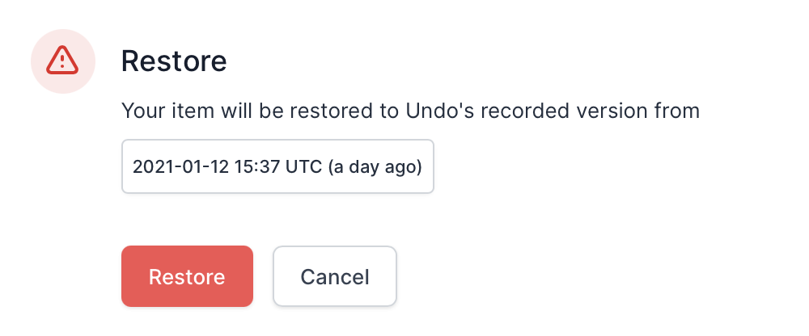Click the exclamation mark alert symbol
The image size is (809, 336).
coord(62,61)
